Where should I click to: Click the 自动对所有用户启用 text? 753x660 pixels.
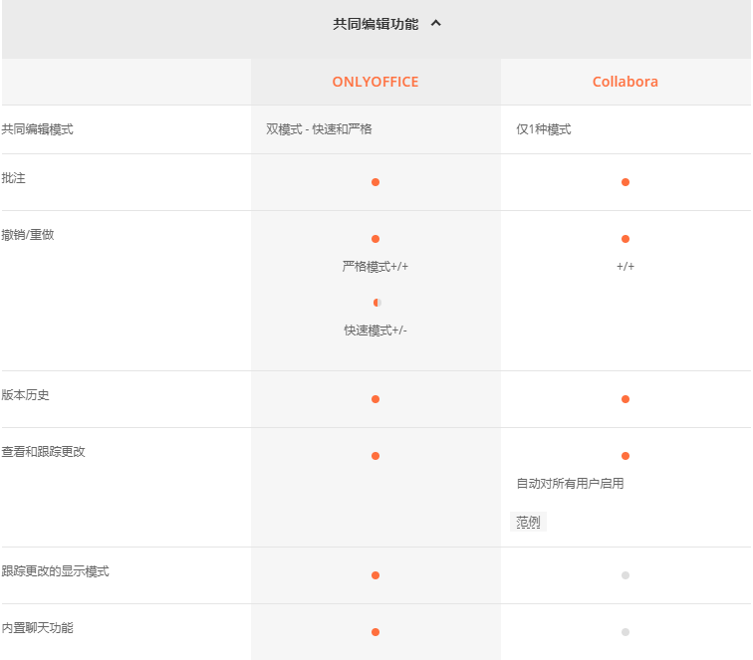click(570, 484)
